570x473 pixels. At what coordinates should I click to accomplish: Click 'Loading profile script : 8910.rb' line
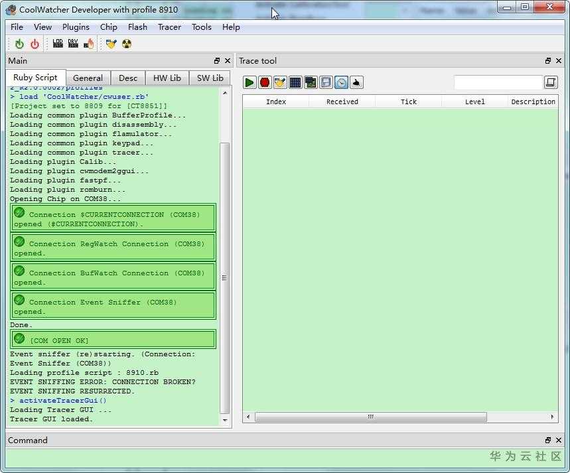(x=84, y=372)
